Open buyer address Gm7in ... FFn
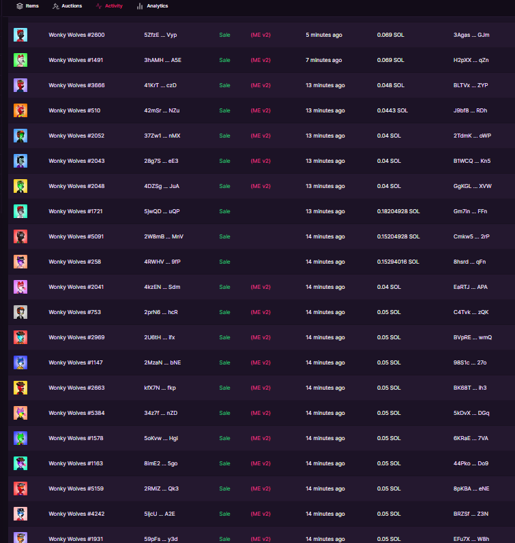This screenshot has width=515, height=543. pyautogui.click(x=470, y=211)
